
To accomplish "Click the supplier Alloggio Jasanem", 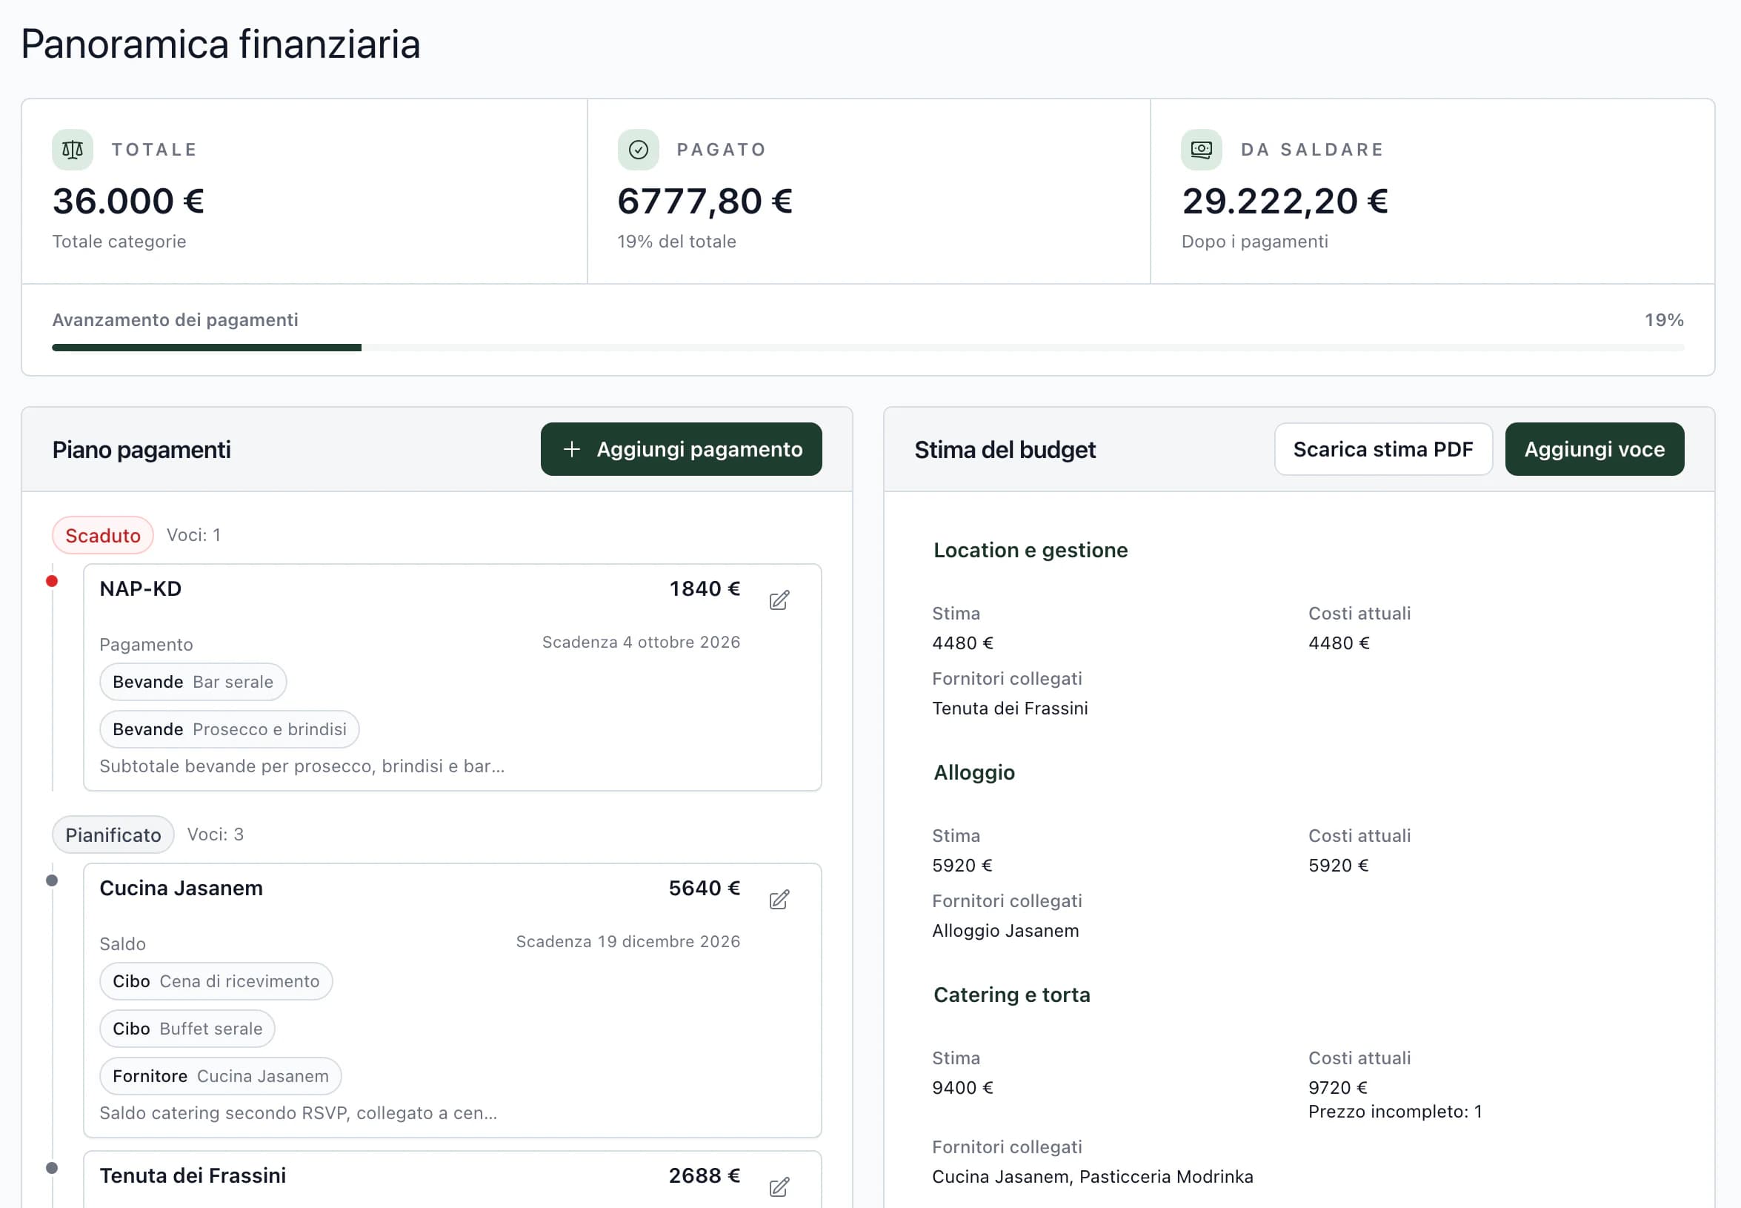I will tap(1005, 930).
